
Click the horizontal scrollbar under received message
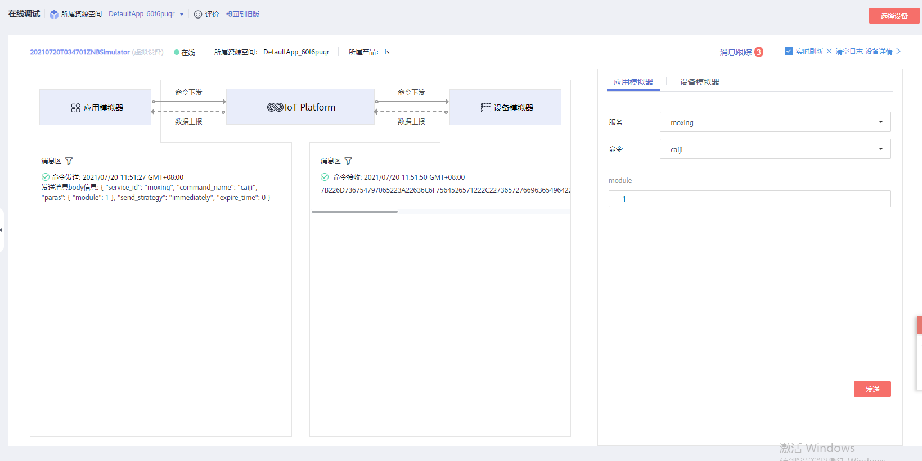354,212
